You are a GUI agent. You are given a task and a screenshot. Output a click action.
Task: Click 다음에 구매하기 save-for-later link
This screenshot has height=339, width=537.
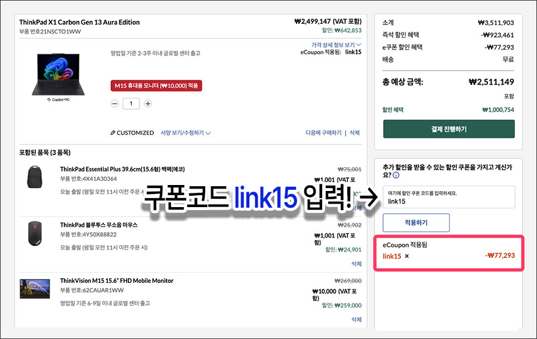[323, 133]
